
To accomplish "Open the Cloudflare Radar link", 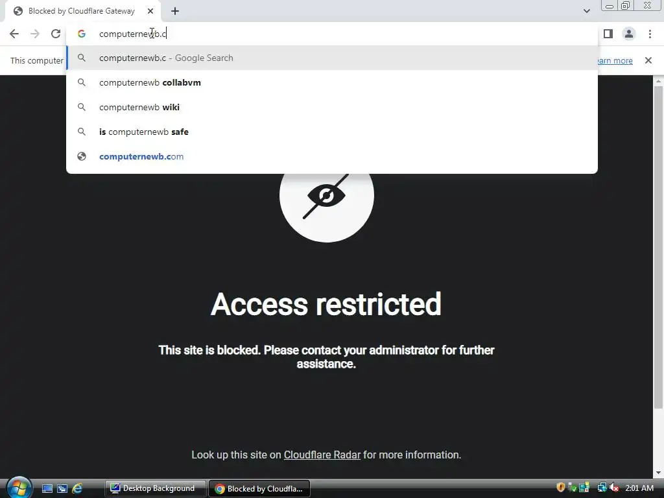I will 322,455.
